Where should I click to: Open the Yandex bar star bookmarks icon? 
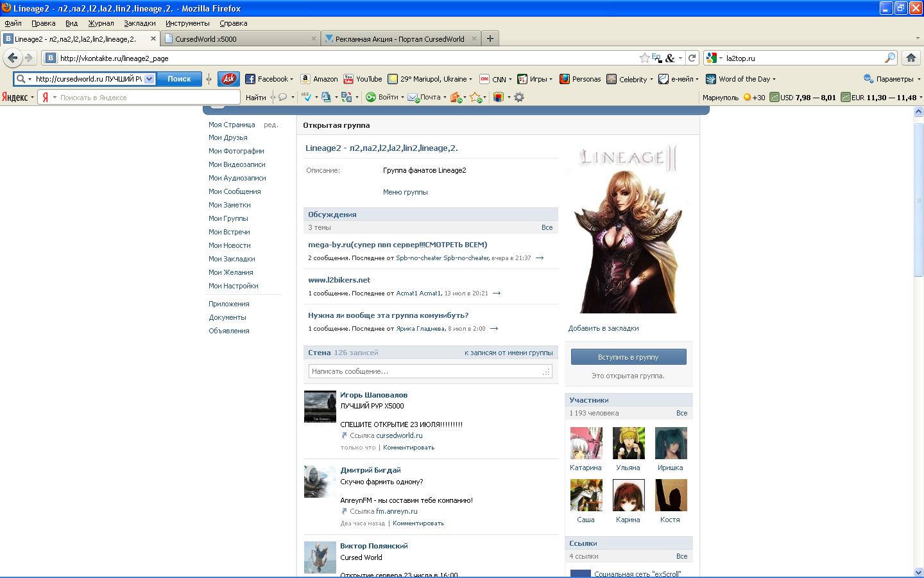475,97
